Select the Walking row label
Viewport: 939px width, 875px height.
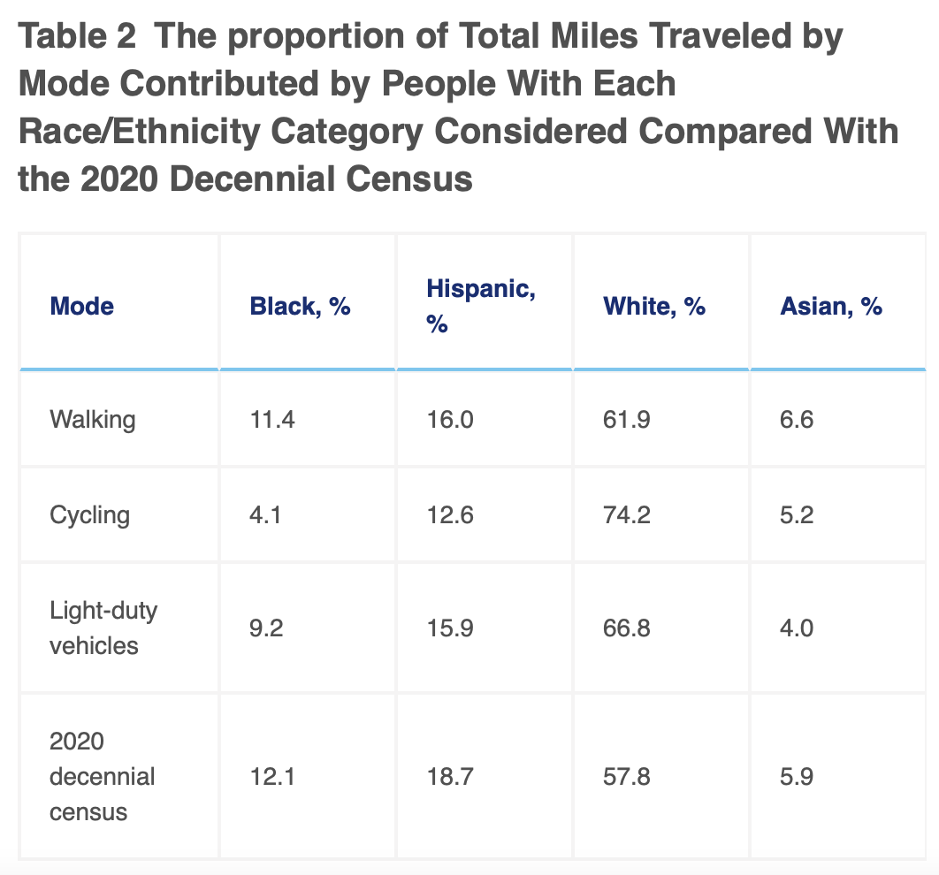(x=93, y=419)
